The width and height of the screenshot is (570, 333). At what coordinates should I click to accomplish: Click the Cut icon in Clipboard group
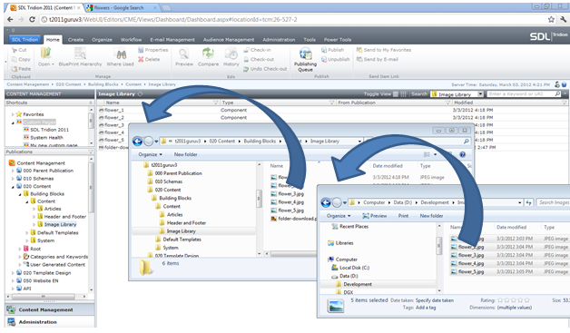(15, 50)
